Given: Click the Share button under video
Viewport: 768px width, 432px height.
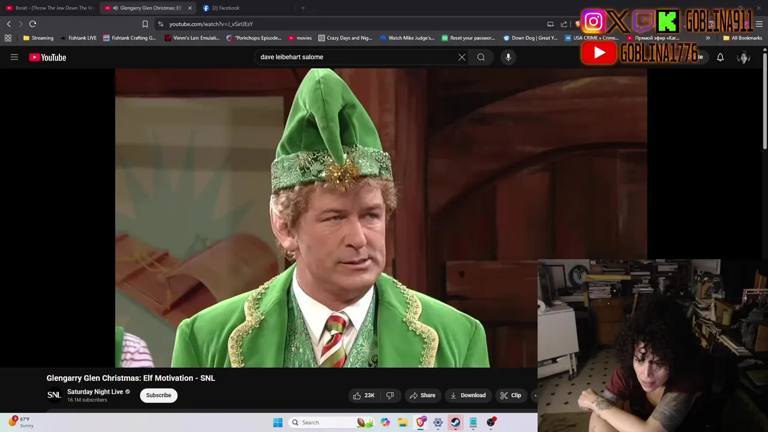Looking at the screenshot, I should [422, 395].
